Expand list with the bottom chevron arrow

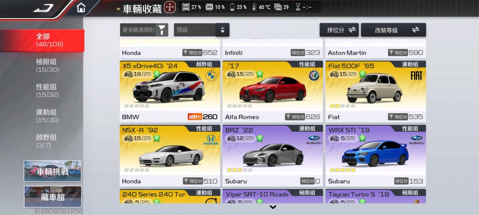273,208
